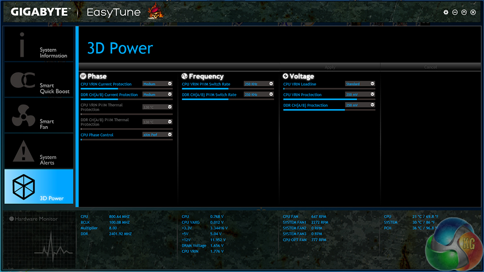Viewport: 484px width, 272px height.
Task: Click the Hardware Monitor dot icon
Action: 11,219
